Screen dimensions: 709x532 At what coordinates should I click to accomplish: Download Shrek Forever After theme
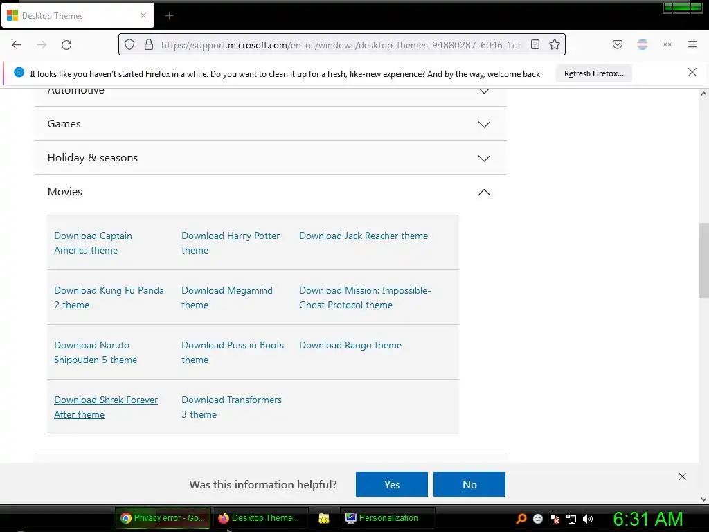click(106, 407)
